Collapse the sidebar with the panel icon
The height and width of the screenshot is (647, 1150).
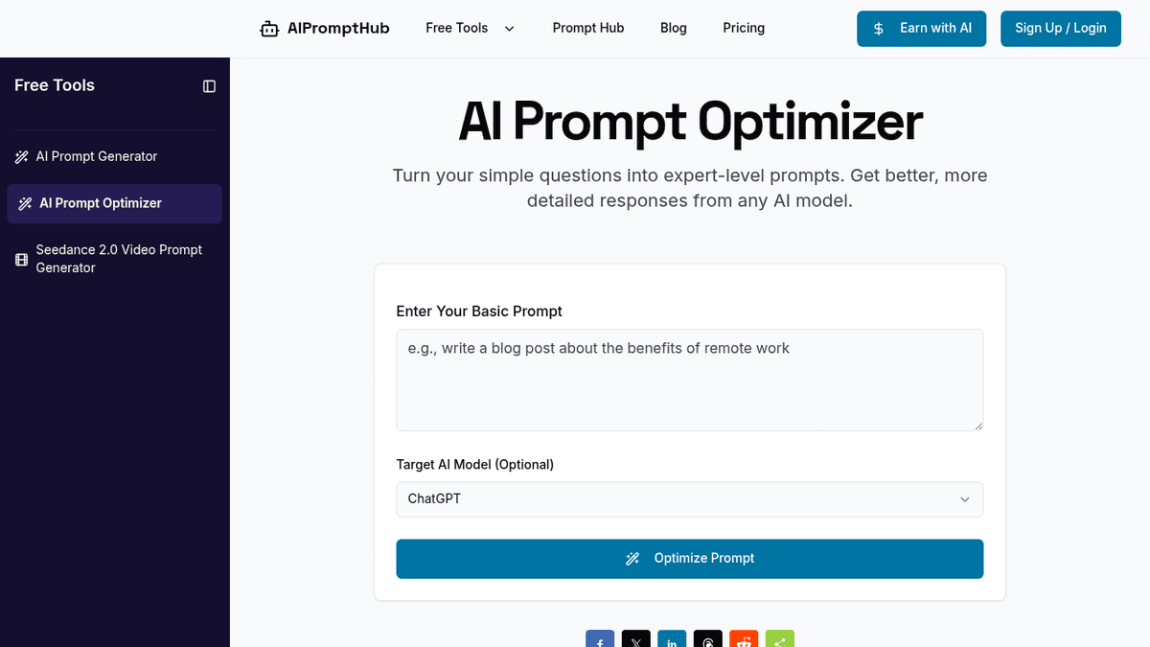click(209, 86)
